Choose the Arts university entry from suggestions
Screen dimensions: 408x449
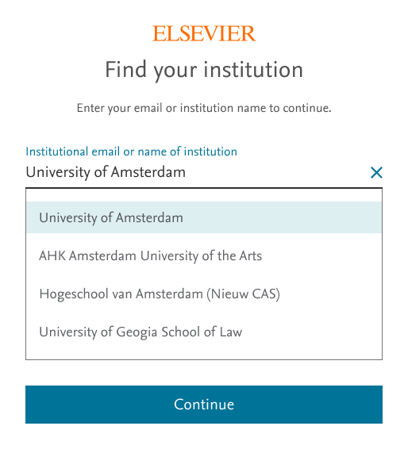(204, 255)
